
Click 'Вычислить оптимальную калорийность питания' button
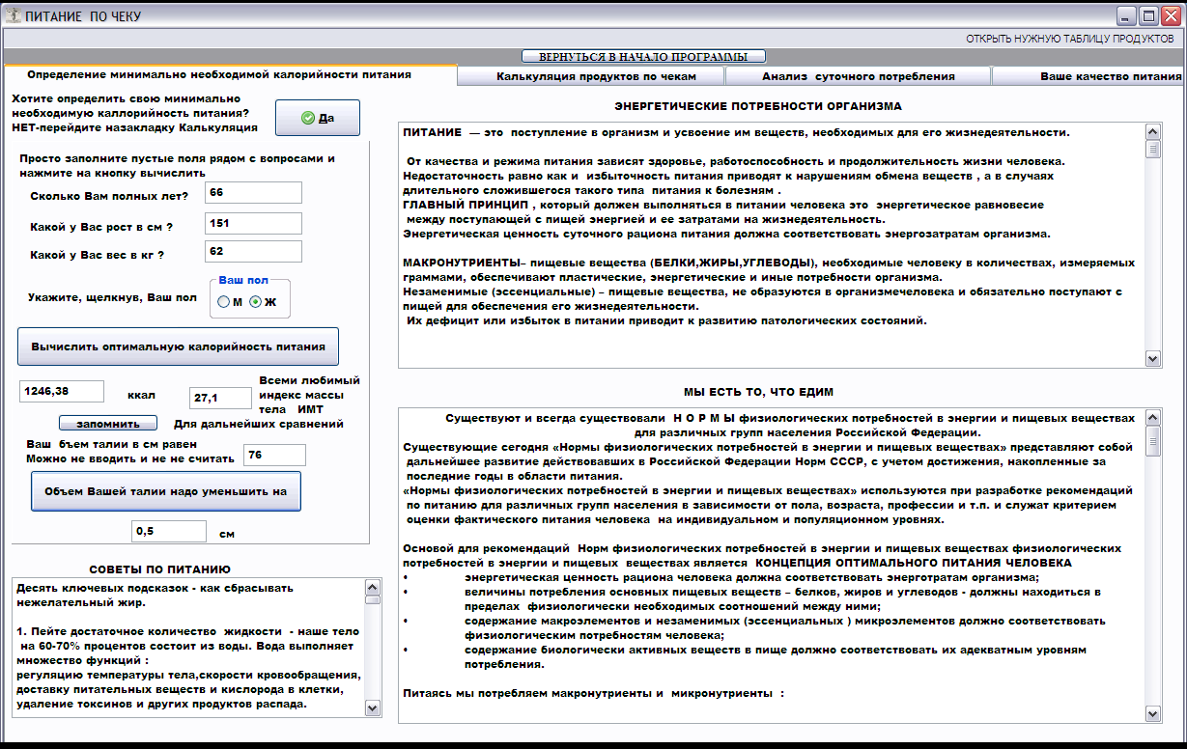pyautogui.click(x=178, y=346)
